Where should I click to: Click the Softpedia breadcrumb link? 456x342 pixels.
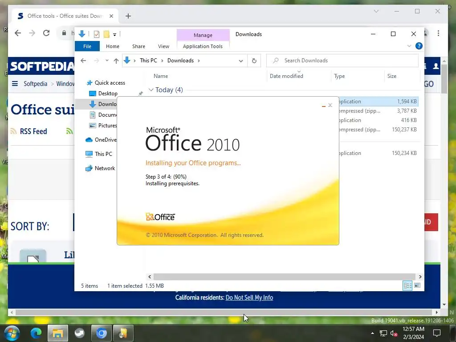[x=36, y=84]
